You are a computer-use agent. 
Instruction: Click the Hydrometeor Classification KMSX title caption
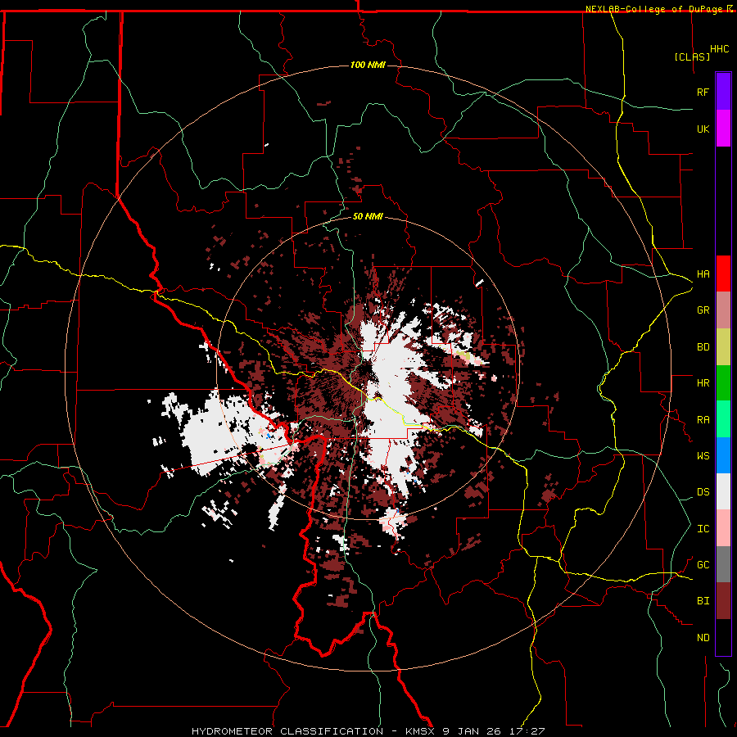[368, 731]
